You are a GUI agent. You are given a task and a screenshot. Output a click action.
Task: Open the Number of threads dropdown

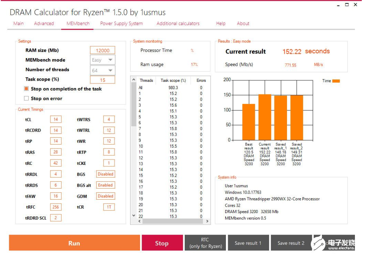coord(102,70)
